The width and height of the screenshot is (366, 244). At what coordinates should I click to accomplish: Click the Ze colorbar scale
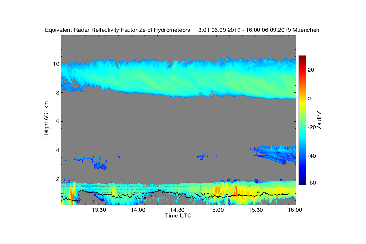302,120
